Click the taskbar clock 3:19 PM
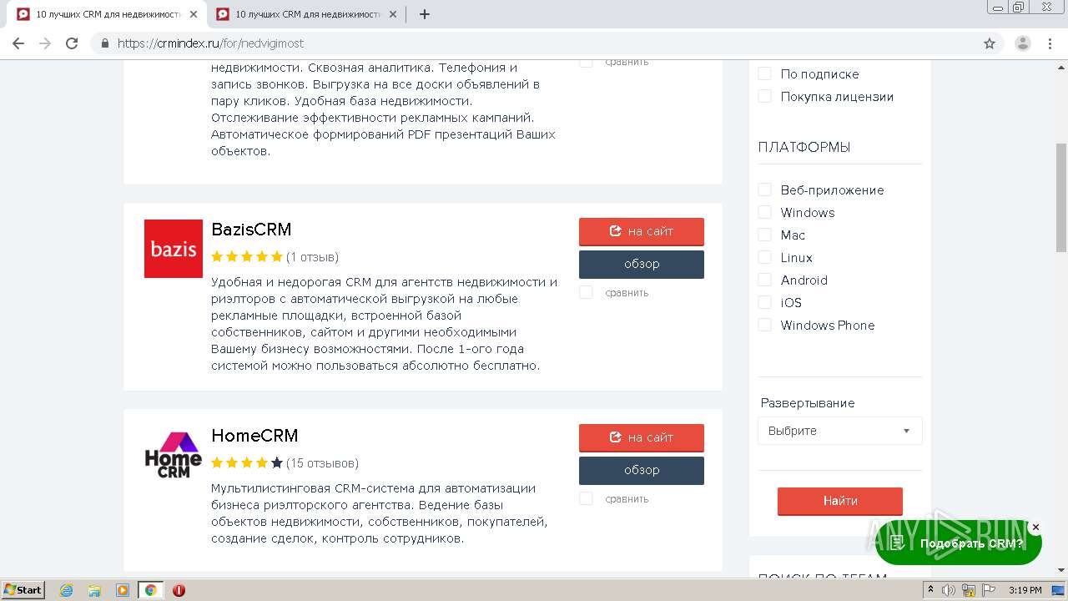Viewport: 1068px width, 601px height. tap(1025, 590)
